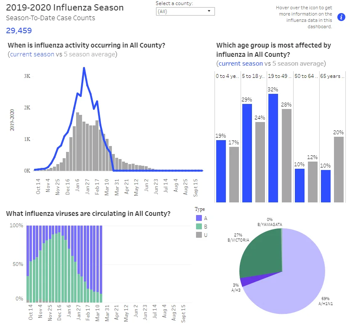Click the 50% label on the virus chart
Image resolution: width=363 pixels, height=332 pixels.
(18, 264)
